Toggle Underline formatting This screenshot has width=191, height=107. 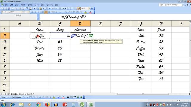(38, 12)
